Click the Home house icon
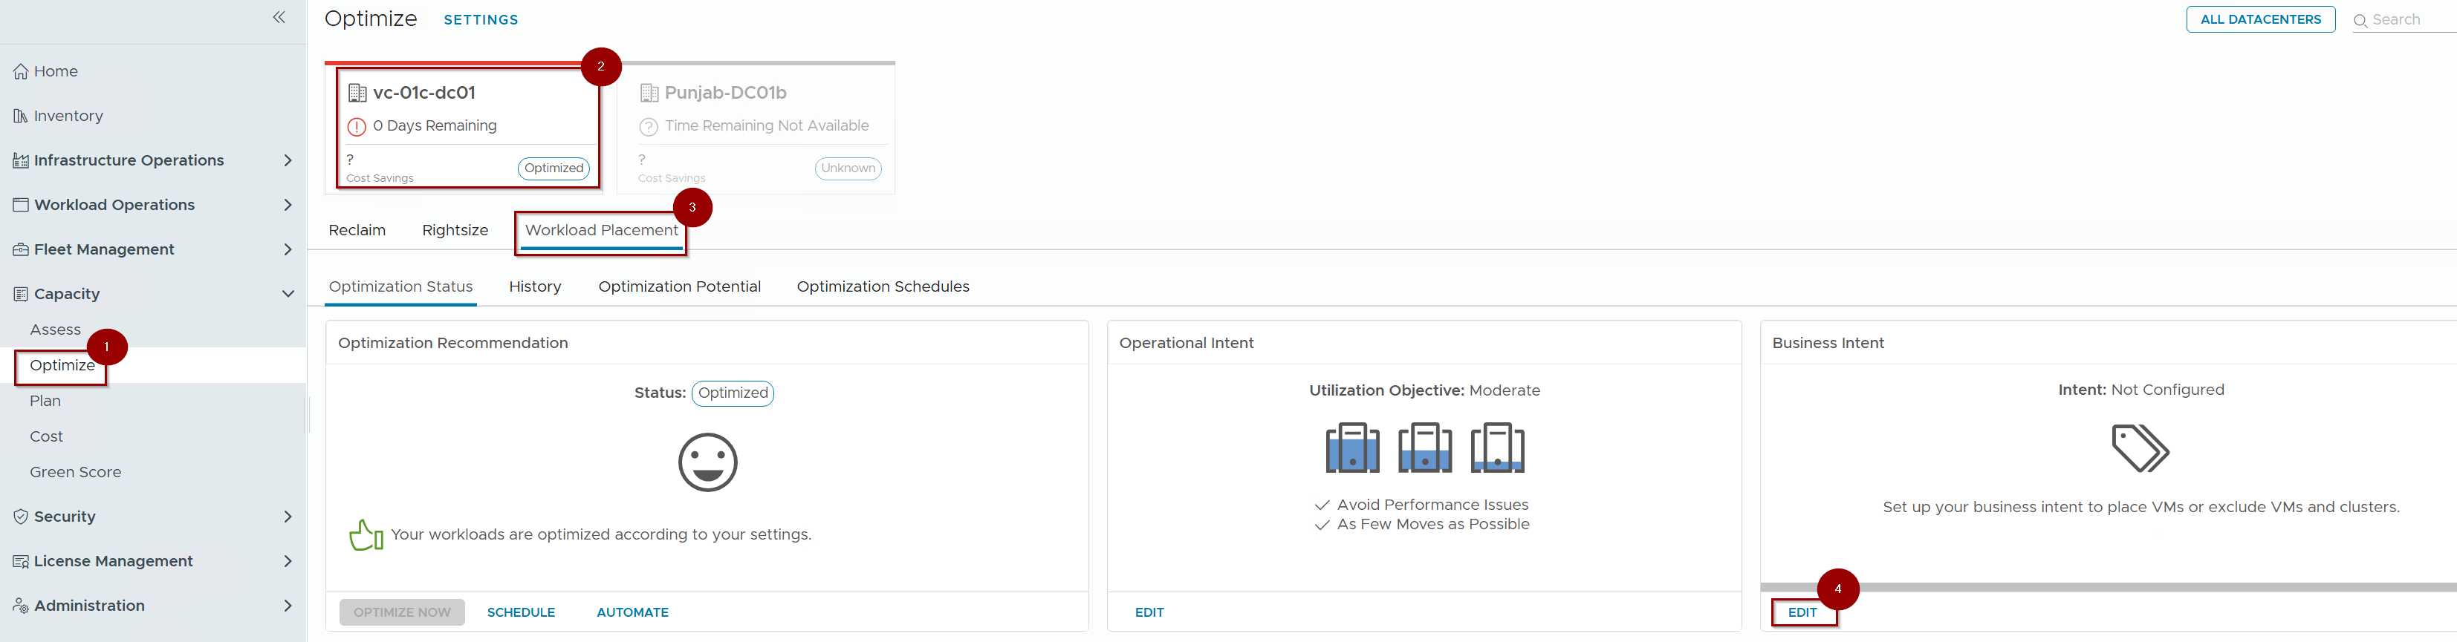The image size is (2457, 642). (x=20, y=71)
